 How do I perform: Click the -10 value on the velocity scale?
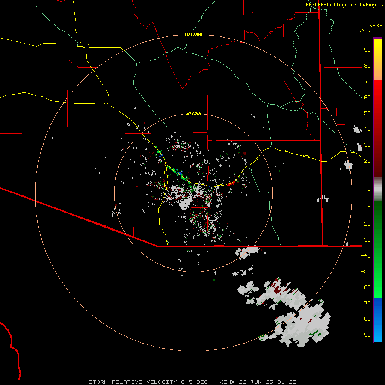(366, 208)
